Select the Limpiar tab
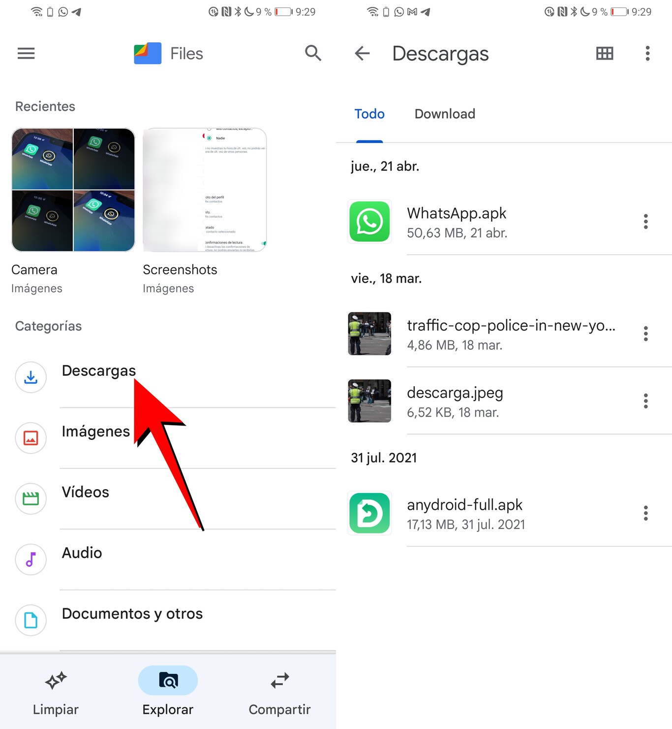Viewport: 672px width, 729px height. [x=55, y=692]
